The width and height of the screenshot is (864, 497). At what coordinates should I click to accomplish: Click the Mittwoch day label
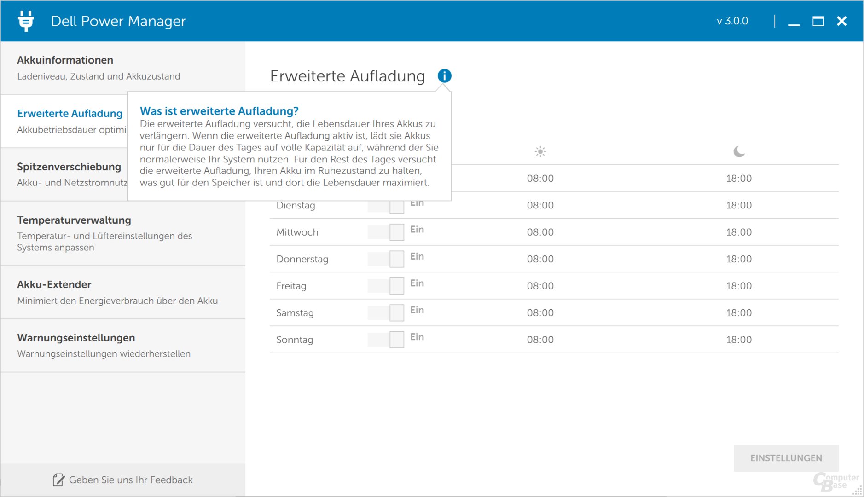point(297,232)
